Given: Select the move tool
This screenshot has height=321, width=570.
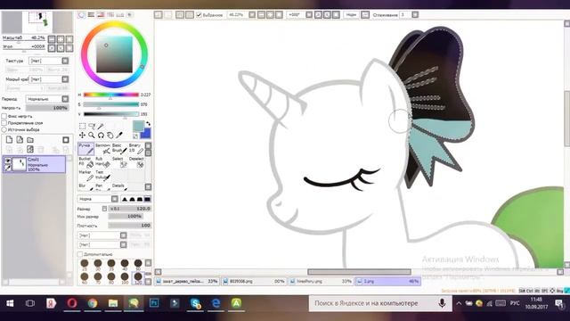Looking at the screenshot, I should coord(83,135).
